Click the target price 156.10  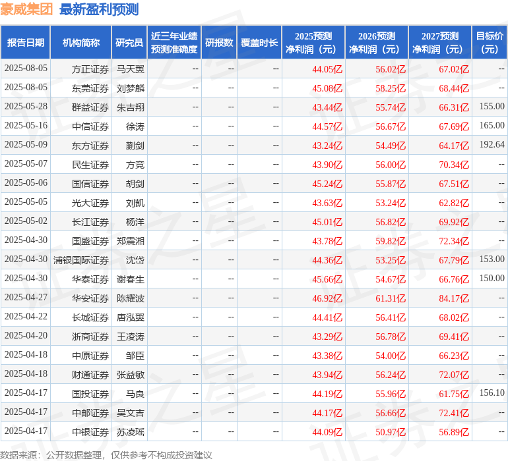coord(492,393)
